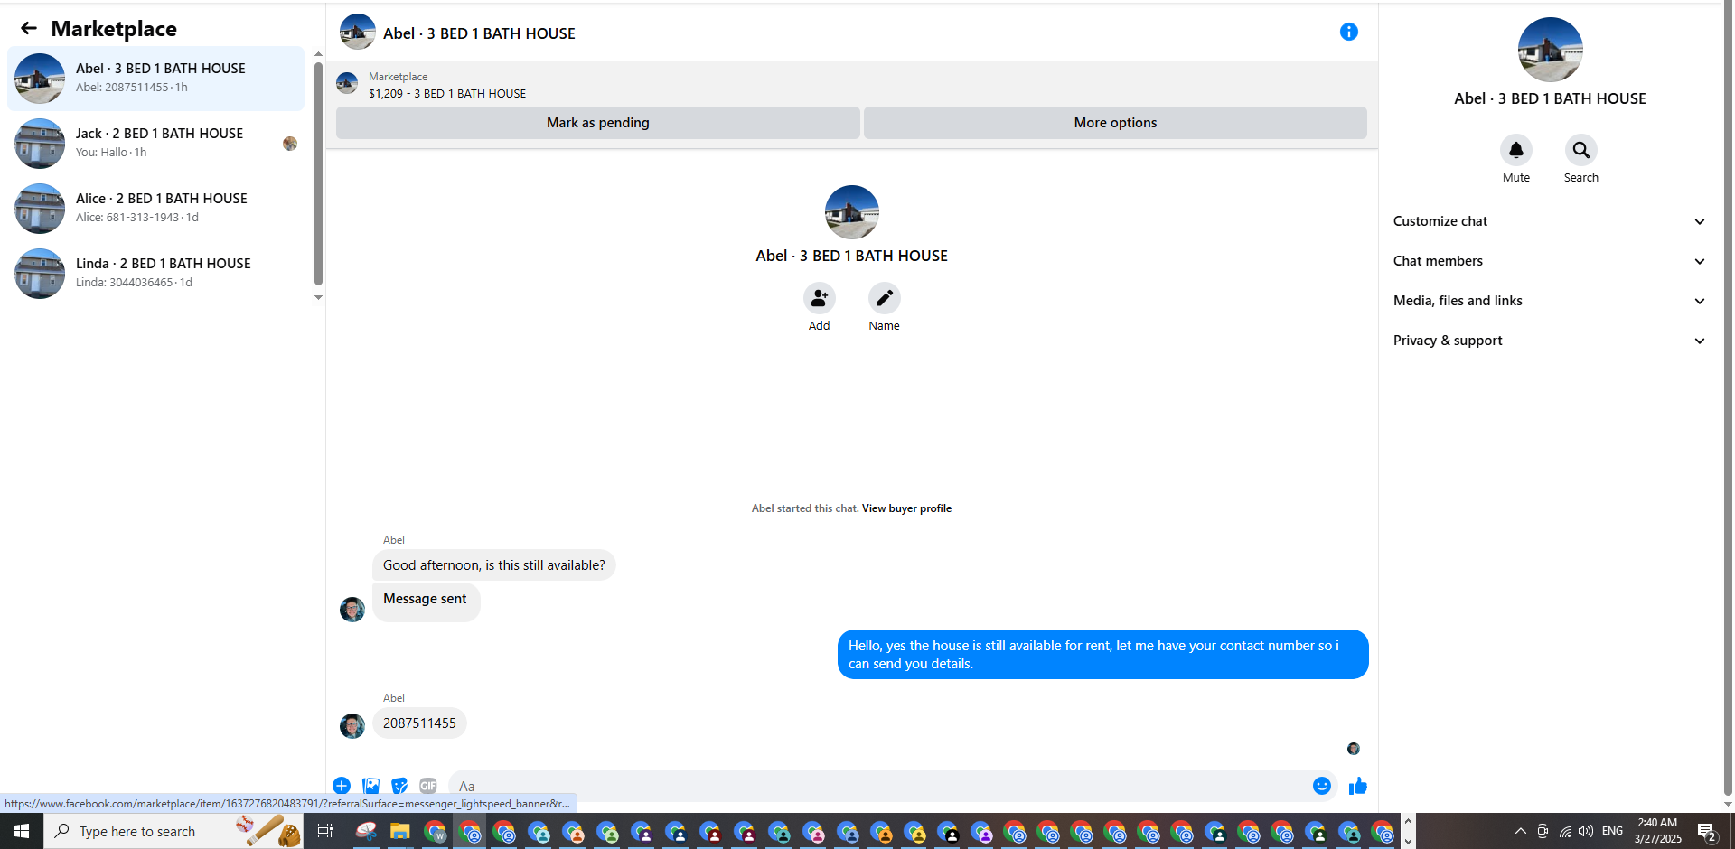1735x849 pixels.
Task: Click the Good afternoon message bubble
Action: click(494, 565)
